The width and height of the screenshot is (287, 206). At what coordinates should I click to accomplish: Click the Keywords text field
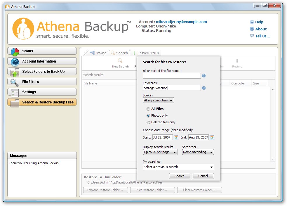click(172, 88)
